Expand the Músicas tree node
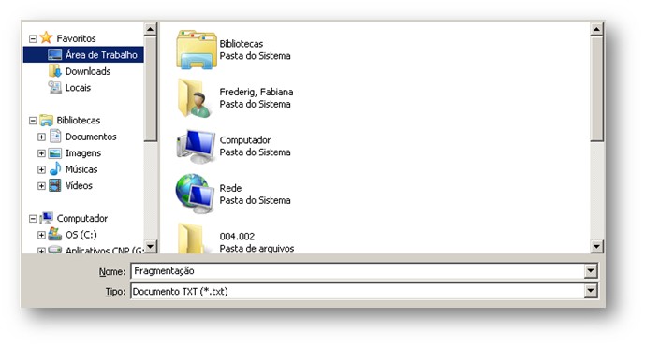Viewport: 645px width, 347px height. click(x=41, y=169)
